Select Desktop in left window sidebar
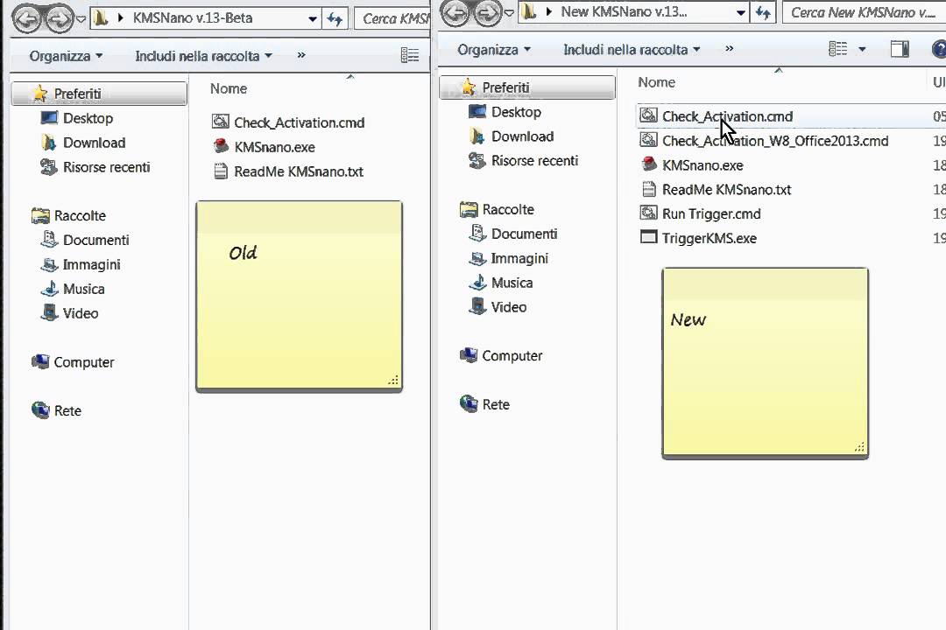The width and height of the screenshot is (946, 630). (76, 118)
